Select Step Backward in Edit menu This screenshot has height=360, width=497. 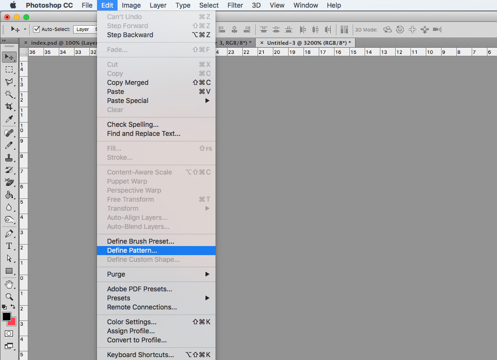click(156, 35)
